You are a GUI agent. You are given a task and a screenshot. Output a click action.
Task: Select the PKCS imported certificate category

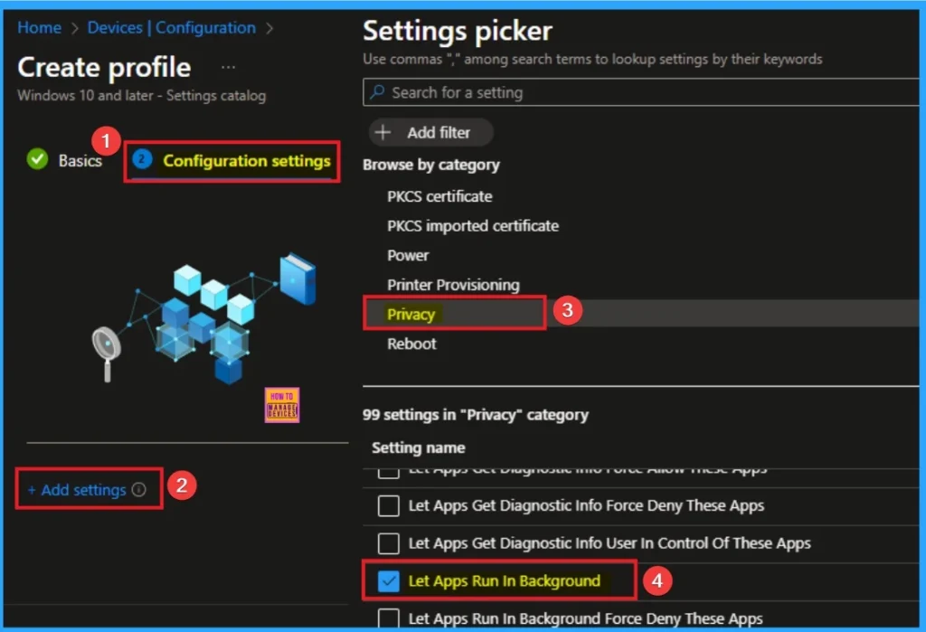coord(473,226)
